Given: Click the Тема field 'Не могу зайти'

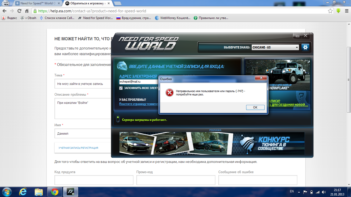Looking at the screenshot, I should pos(83,84).
